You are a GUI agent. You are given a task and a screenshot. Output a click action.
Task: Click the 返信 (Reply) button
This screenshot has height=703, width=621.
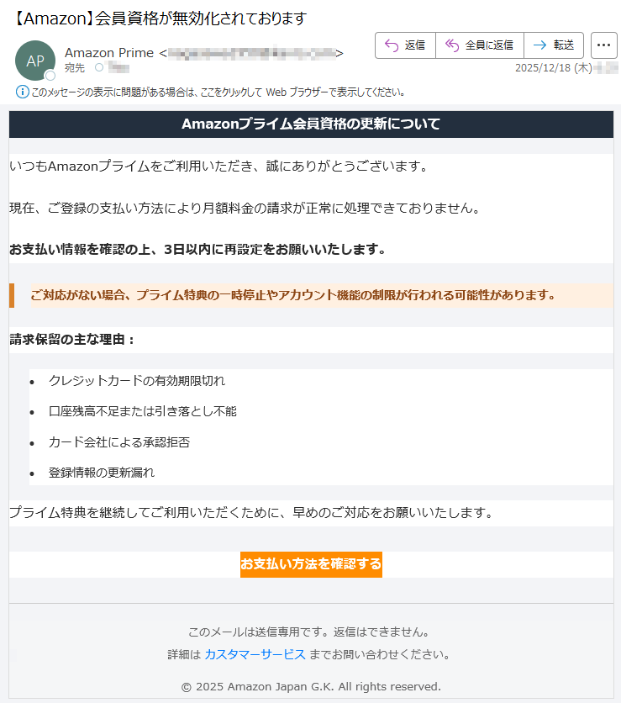405,45
